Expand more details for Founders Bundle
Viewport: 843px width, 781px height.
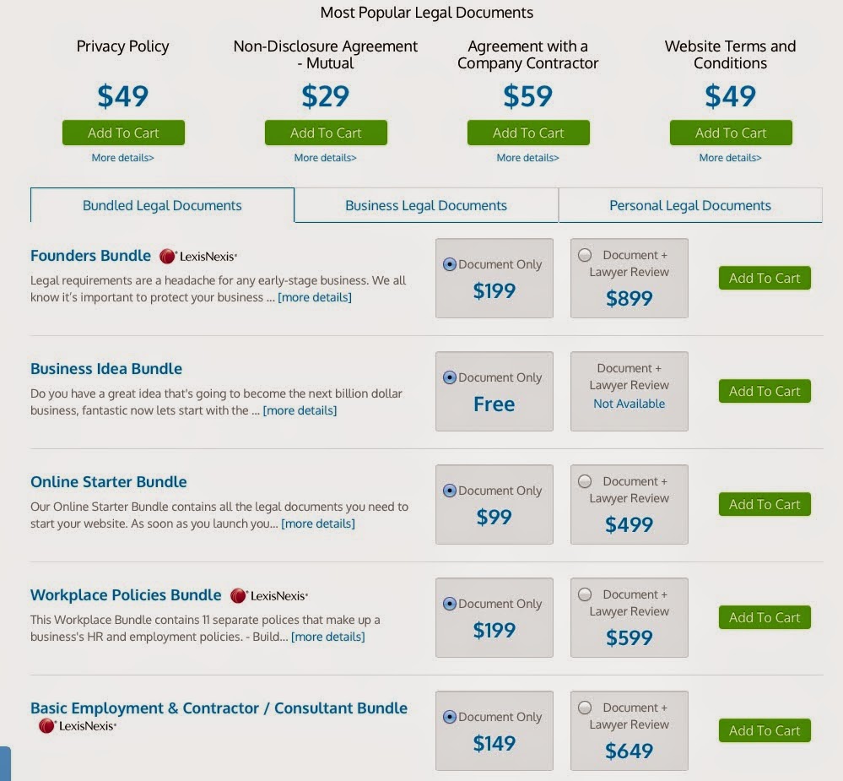[315, 297]
